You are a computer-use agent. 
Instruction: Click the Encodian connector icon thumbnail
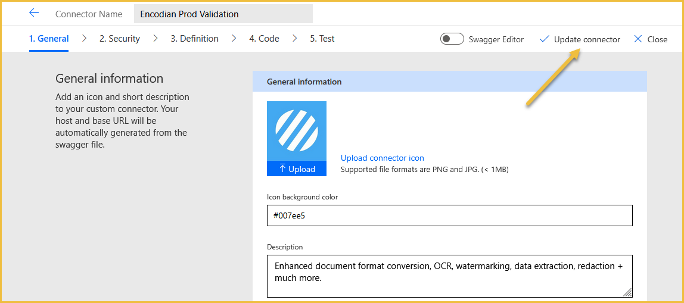click(x=297, y=131)
